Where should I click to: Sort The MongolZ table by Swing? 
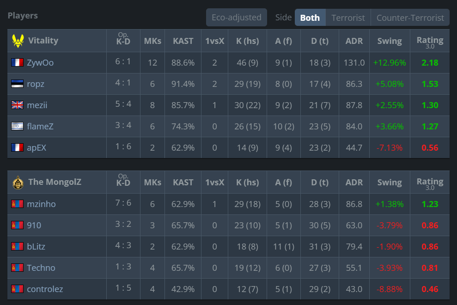pyautogui.click(x=390, y=182)
